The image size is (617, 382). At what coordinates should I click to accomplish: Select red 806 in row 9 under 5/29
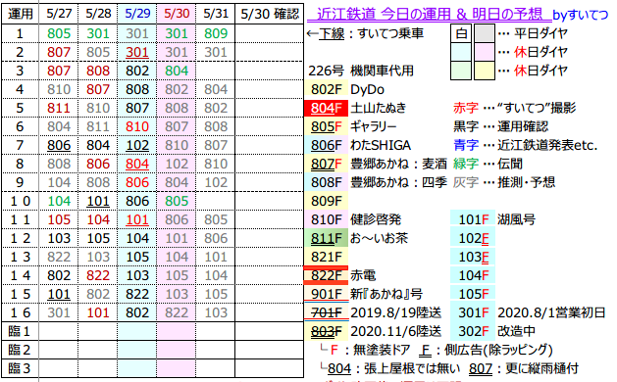(137, 183)
